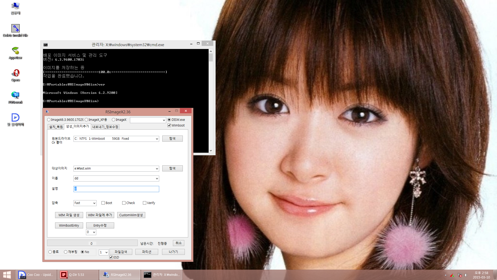Click the WIM 파일에 추가 button
497x280 pixels.
click(x=100, y=215)
